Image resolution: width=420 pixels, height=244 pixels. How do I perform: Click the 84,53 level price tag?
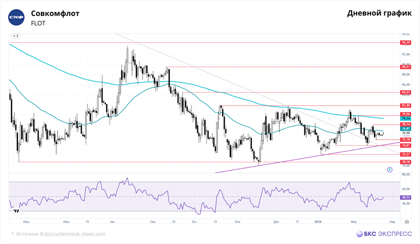click(406, 92)
